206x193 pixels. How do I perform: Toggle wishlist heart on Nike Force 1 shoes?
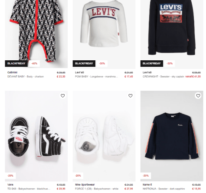[x=131, y=96]
